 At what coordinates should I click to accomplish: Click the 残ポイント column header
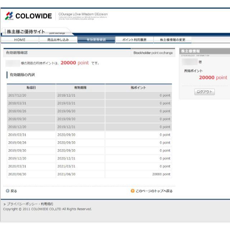click(138, 88)
